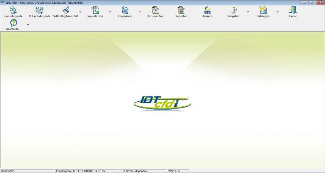Click the Cerrar exit door icon

click(x=293, y=10)
